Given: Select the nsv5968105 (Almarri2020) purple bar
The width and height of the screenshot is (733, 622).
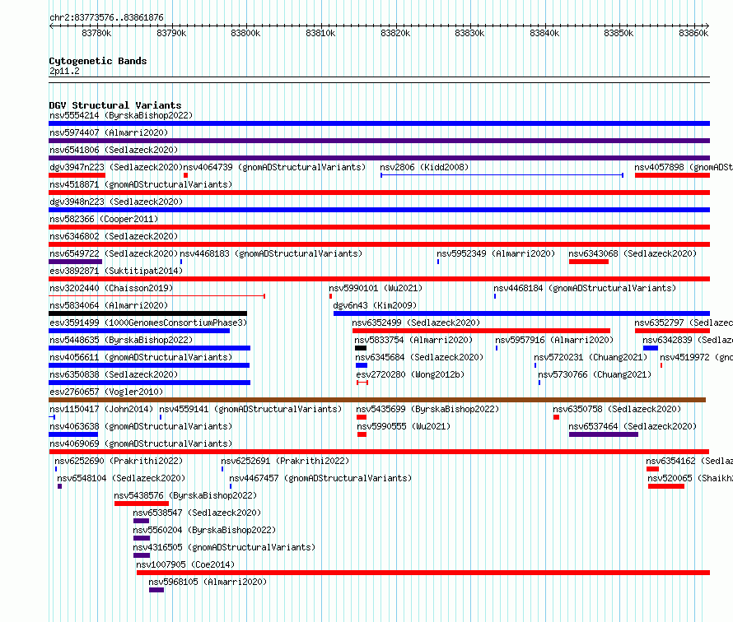Looking at the screenshot, I should click(156, 590).
